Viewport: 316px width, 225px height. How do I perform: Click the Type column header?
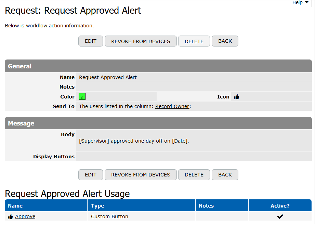(97, 206)
